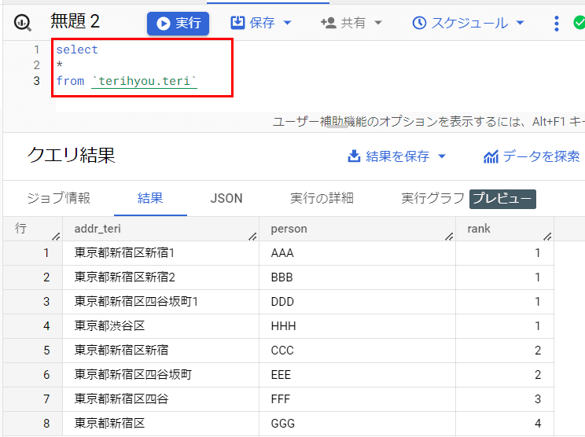Click the データを探索 chart icon
Screen dimensions: 585x437
pos(491,156)
